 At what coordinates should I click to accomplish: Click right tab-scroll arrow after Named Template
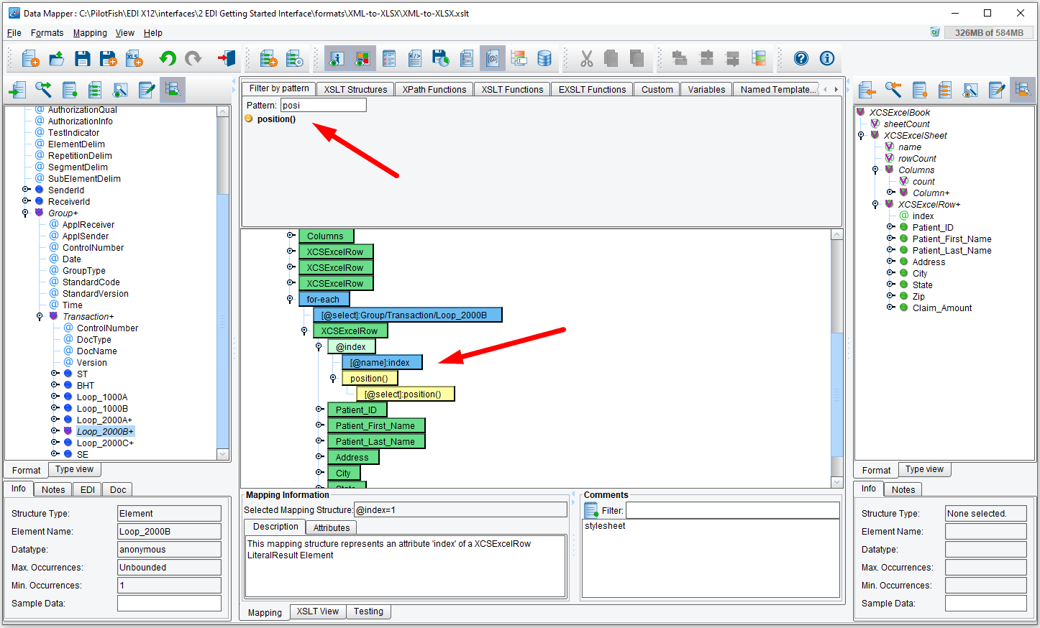pyautogui.click(x=836, y=90)
